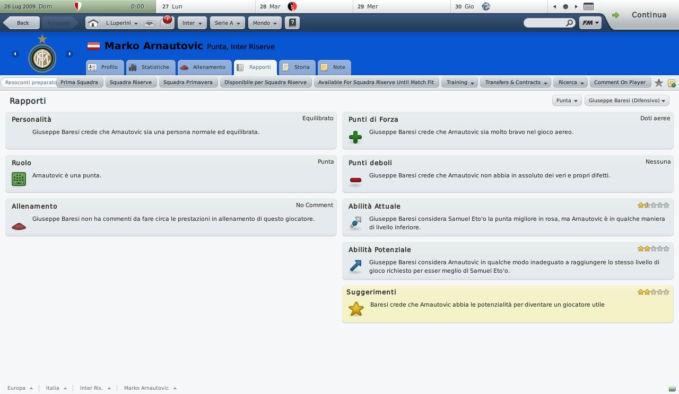Open the calendar icon in date bar

click(588, 6)
